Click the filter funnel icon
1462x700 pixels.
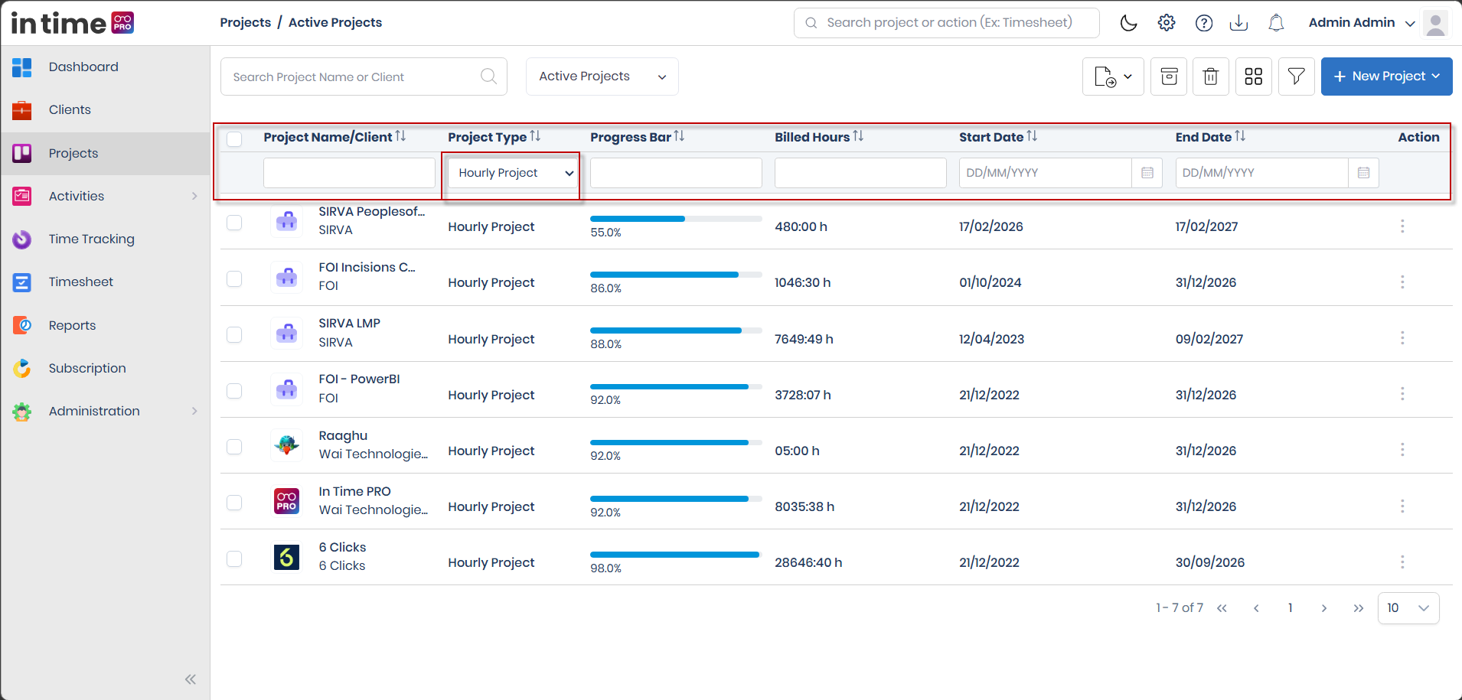(1297, 77)
